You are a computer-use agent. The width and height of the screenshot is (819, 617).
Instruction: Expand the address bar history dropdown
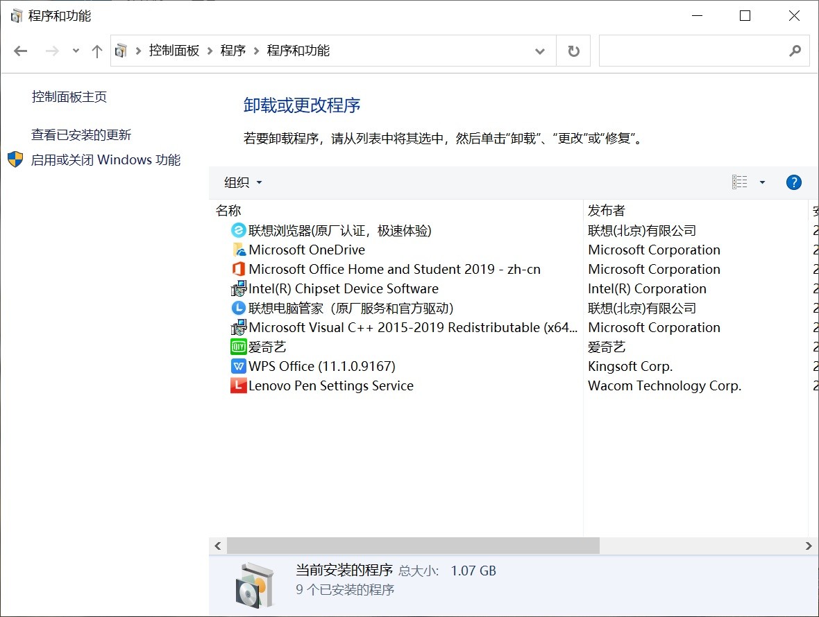[x=540, y=51]
